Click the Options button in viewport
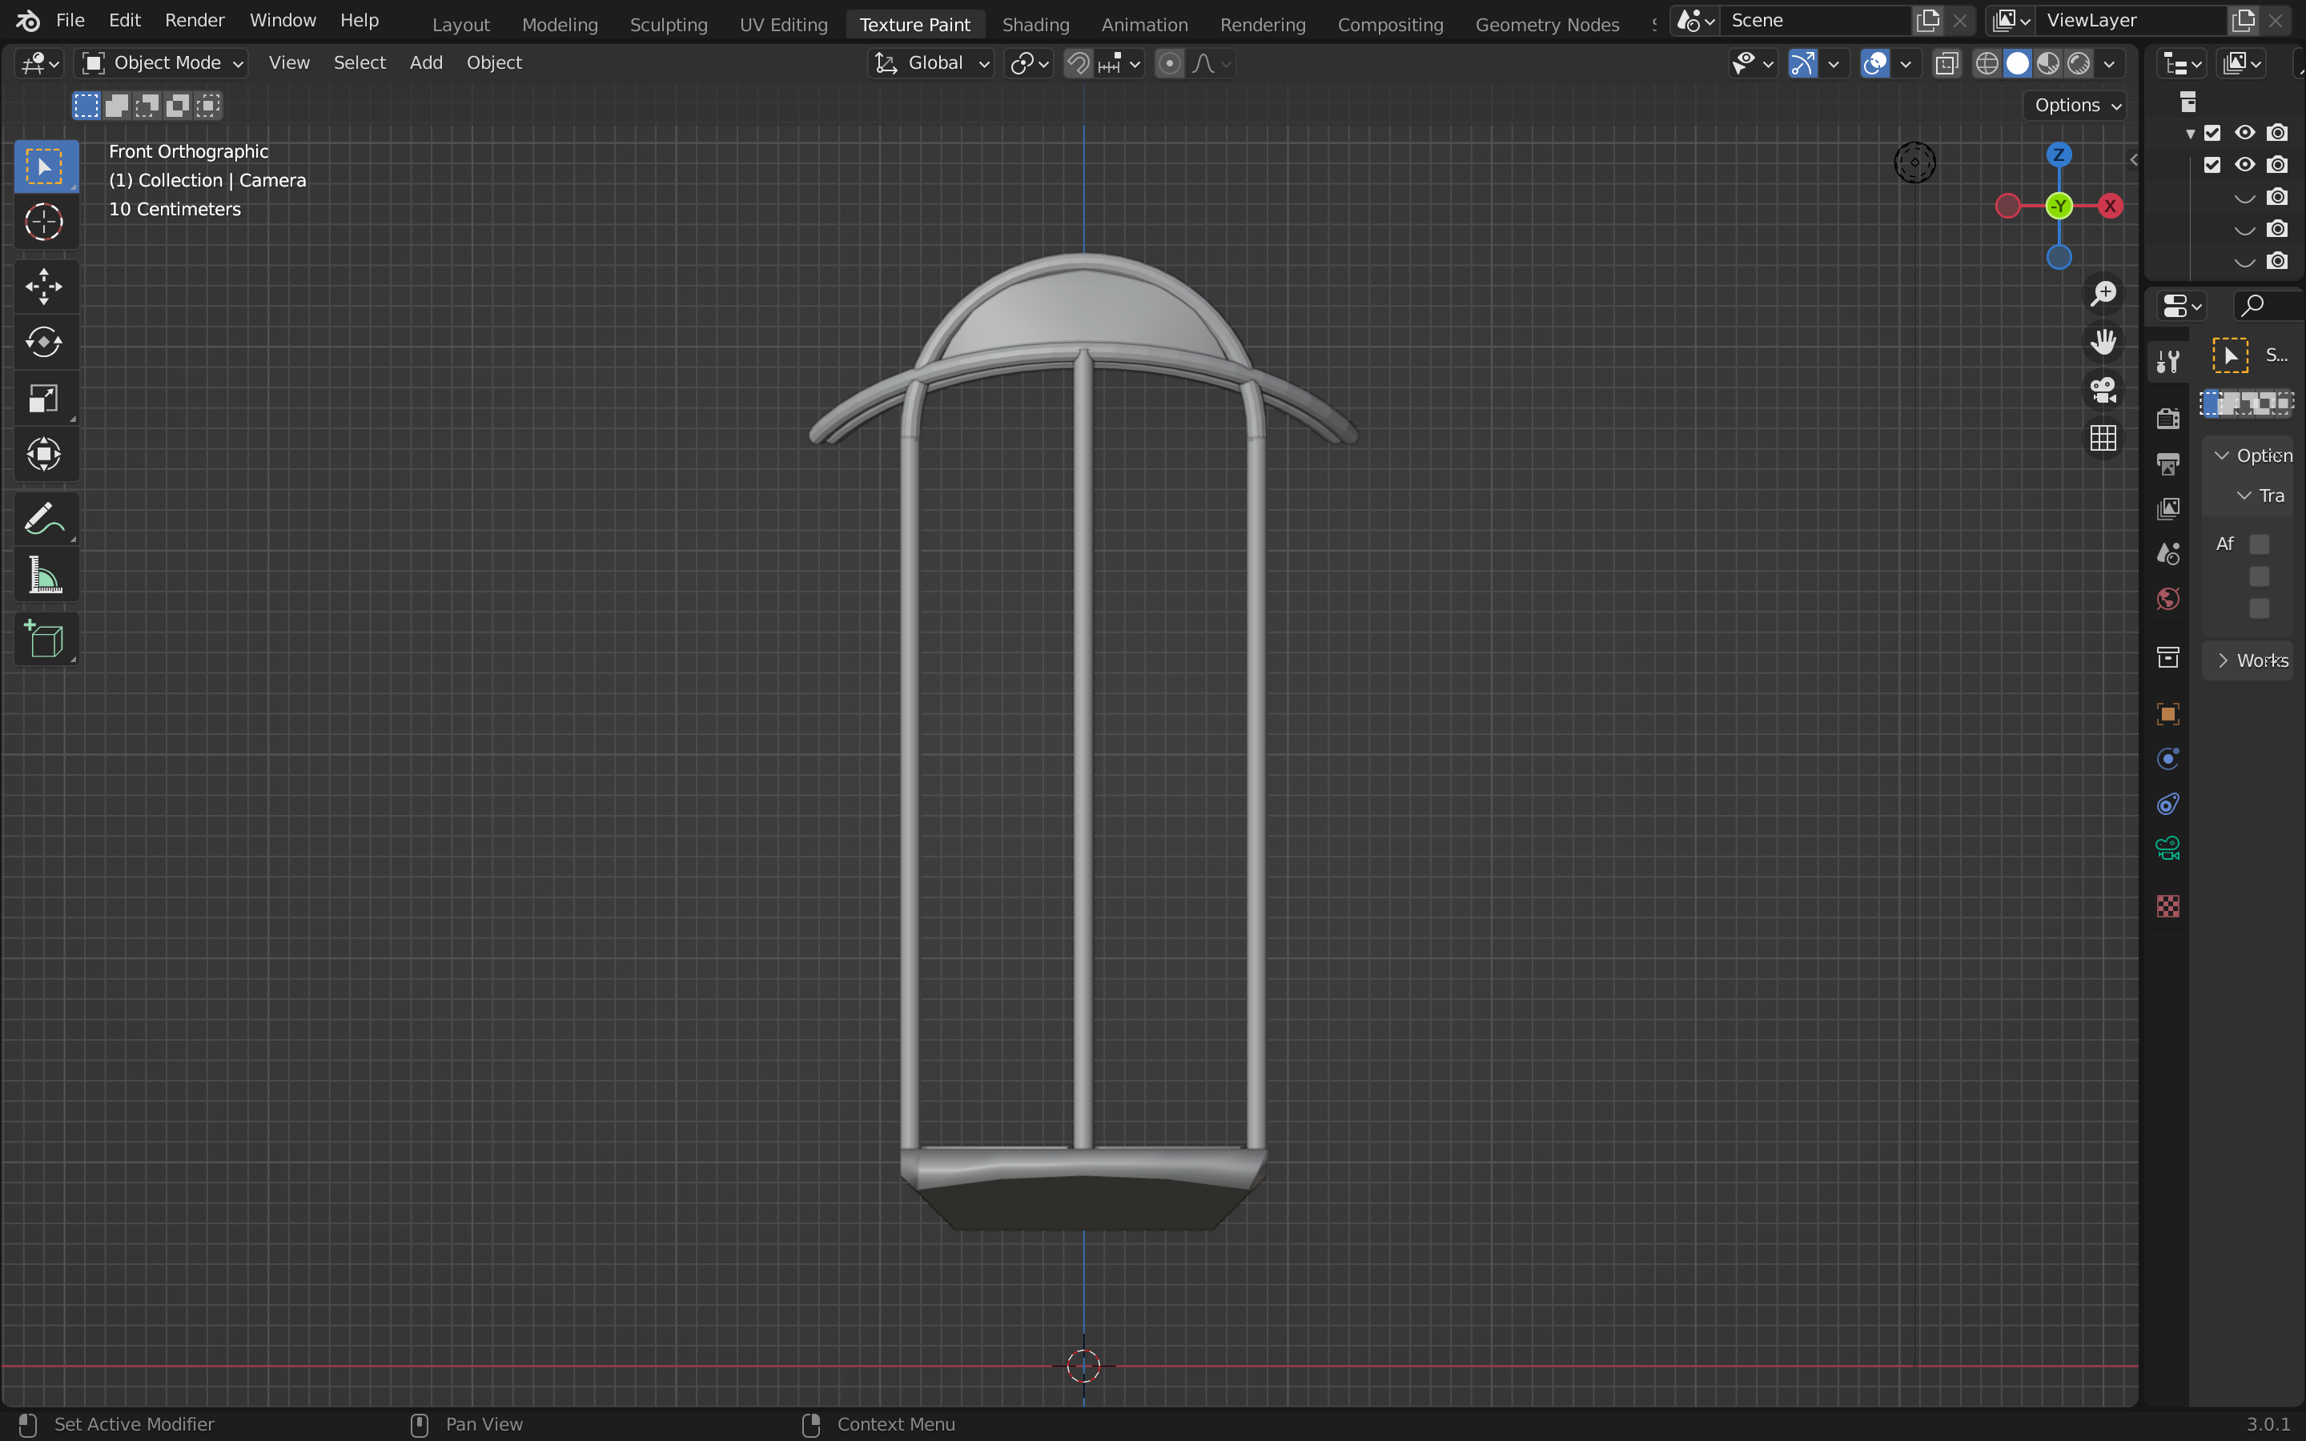2306x1441 pixels. point(2077,105)
